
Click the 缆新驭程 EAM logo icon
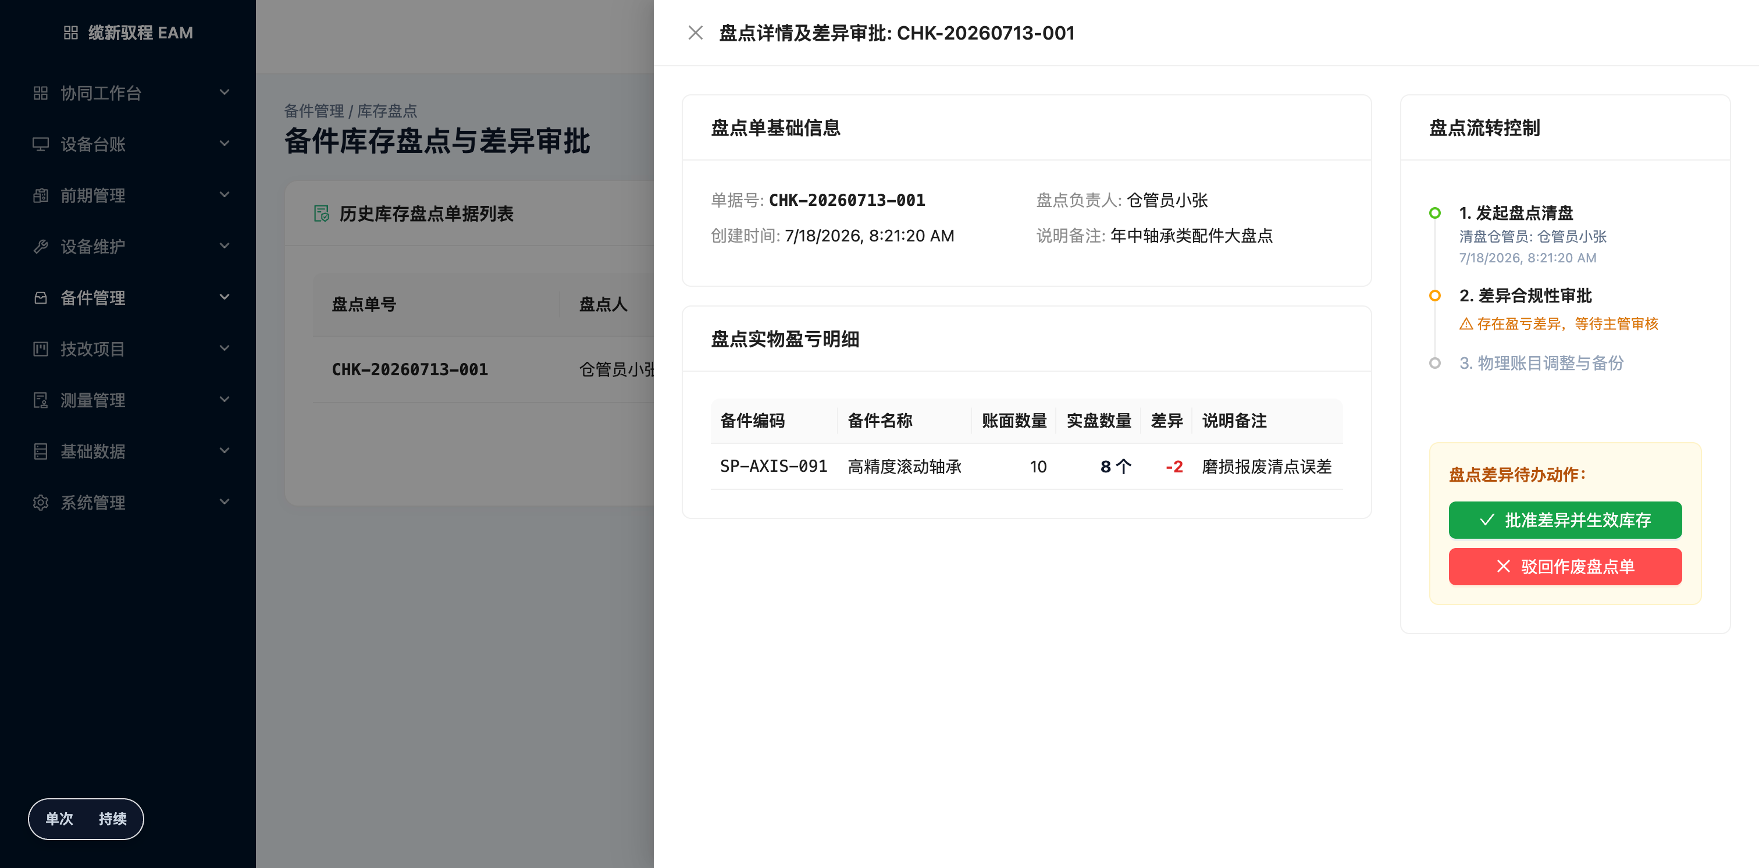(70, 33)
